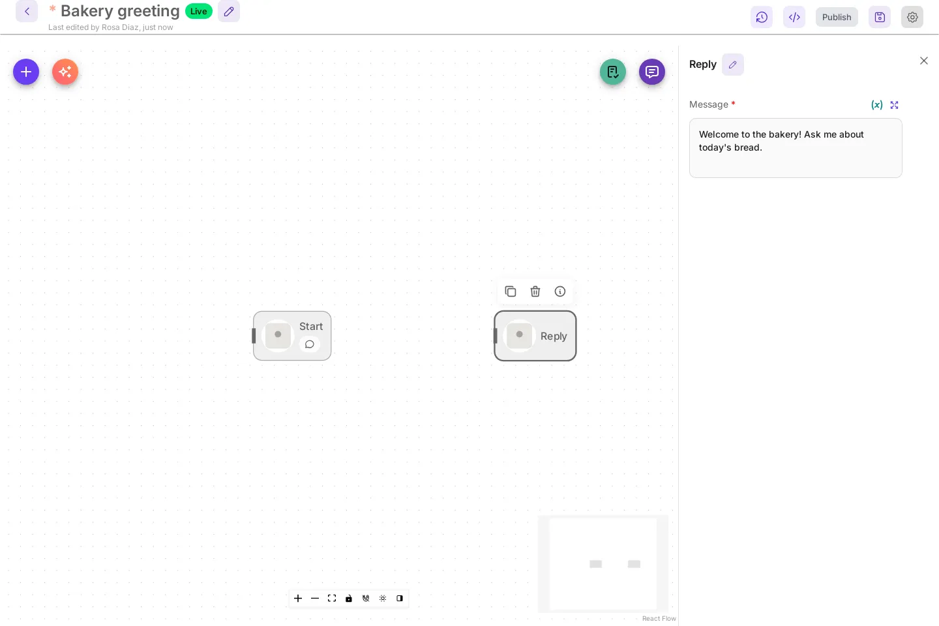Open the green checklist validation button
939x626 pixels.
pyautogui.click(x=613, y=72)
